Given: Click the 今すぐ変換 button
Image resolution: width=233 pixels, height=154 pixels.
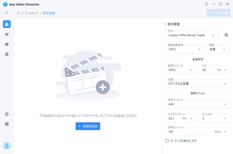Looking at the screenshot, I should [218, 13].
